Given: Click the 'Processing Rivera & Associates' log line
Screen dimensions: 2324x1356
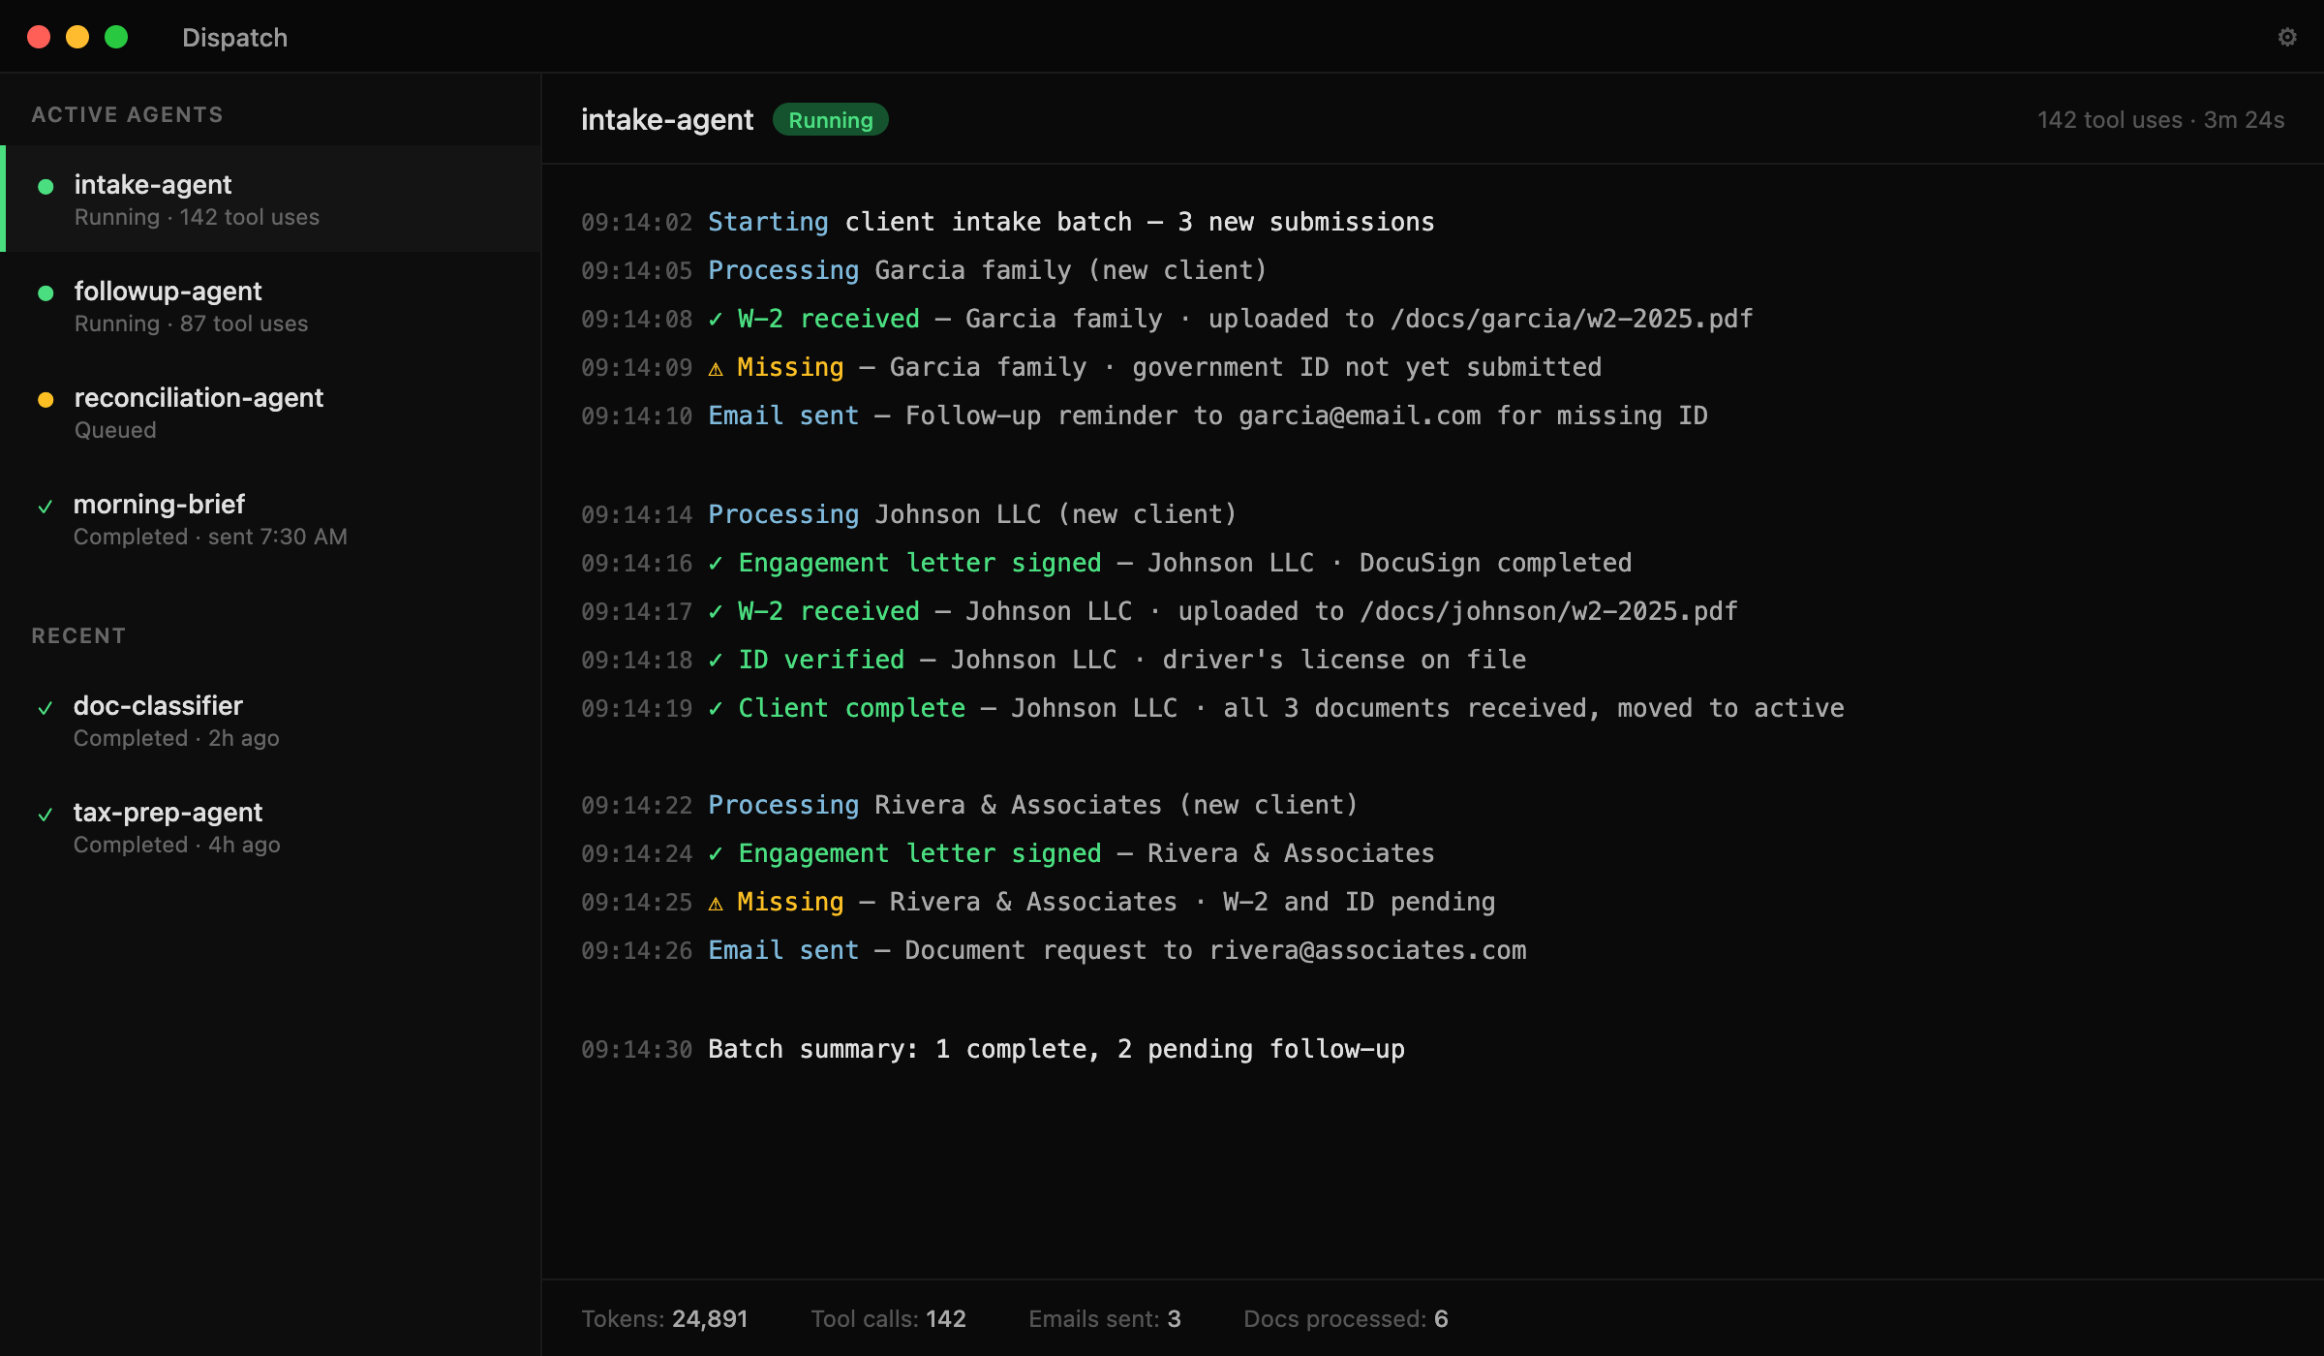Looking at the screenshot, I should click(969, 805).
